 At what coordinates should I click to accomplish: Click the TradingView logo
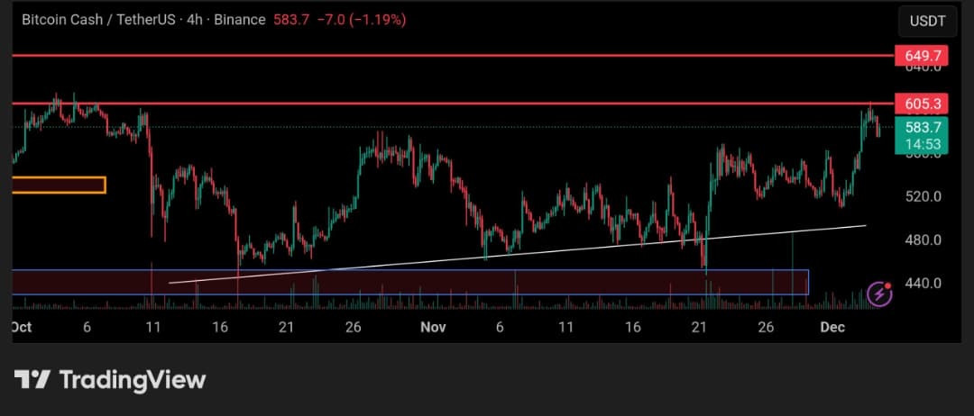click(110, 379)
